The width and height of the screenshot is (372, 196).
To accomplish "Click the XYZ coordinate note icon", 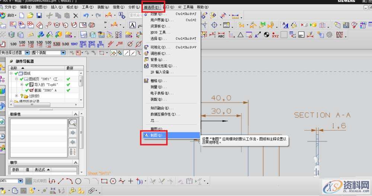I will (275, 35).
